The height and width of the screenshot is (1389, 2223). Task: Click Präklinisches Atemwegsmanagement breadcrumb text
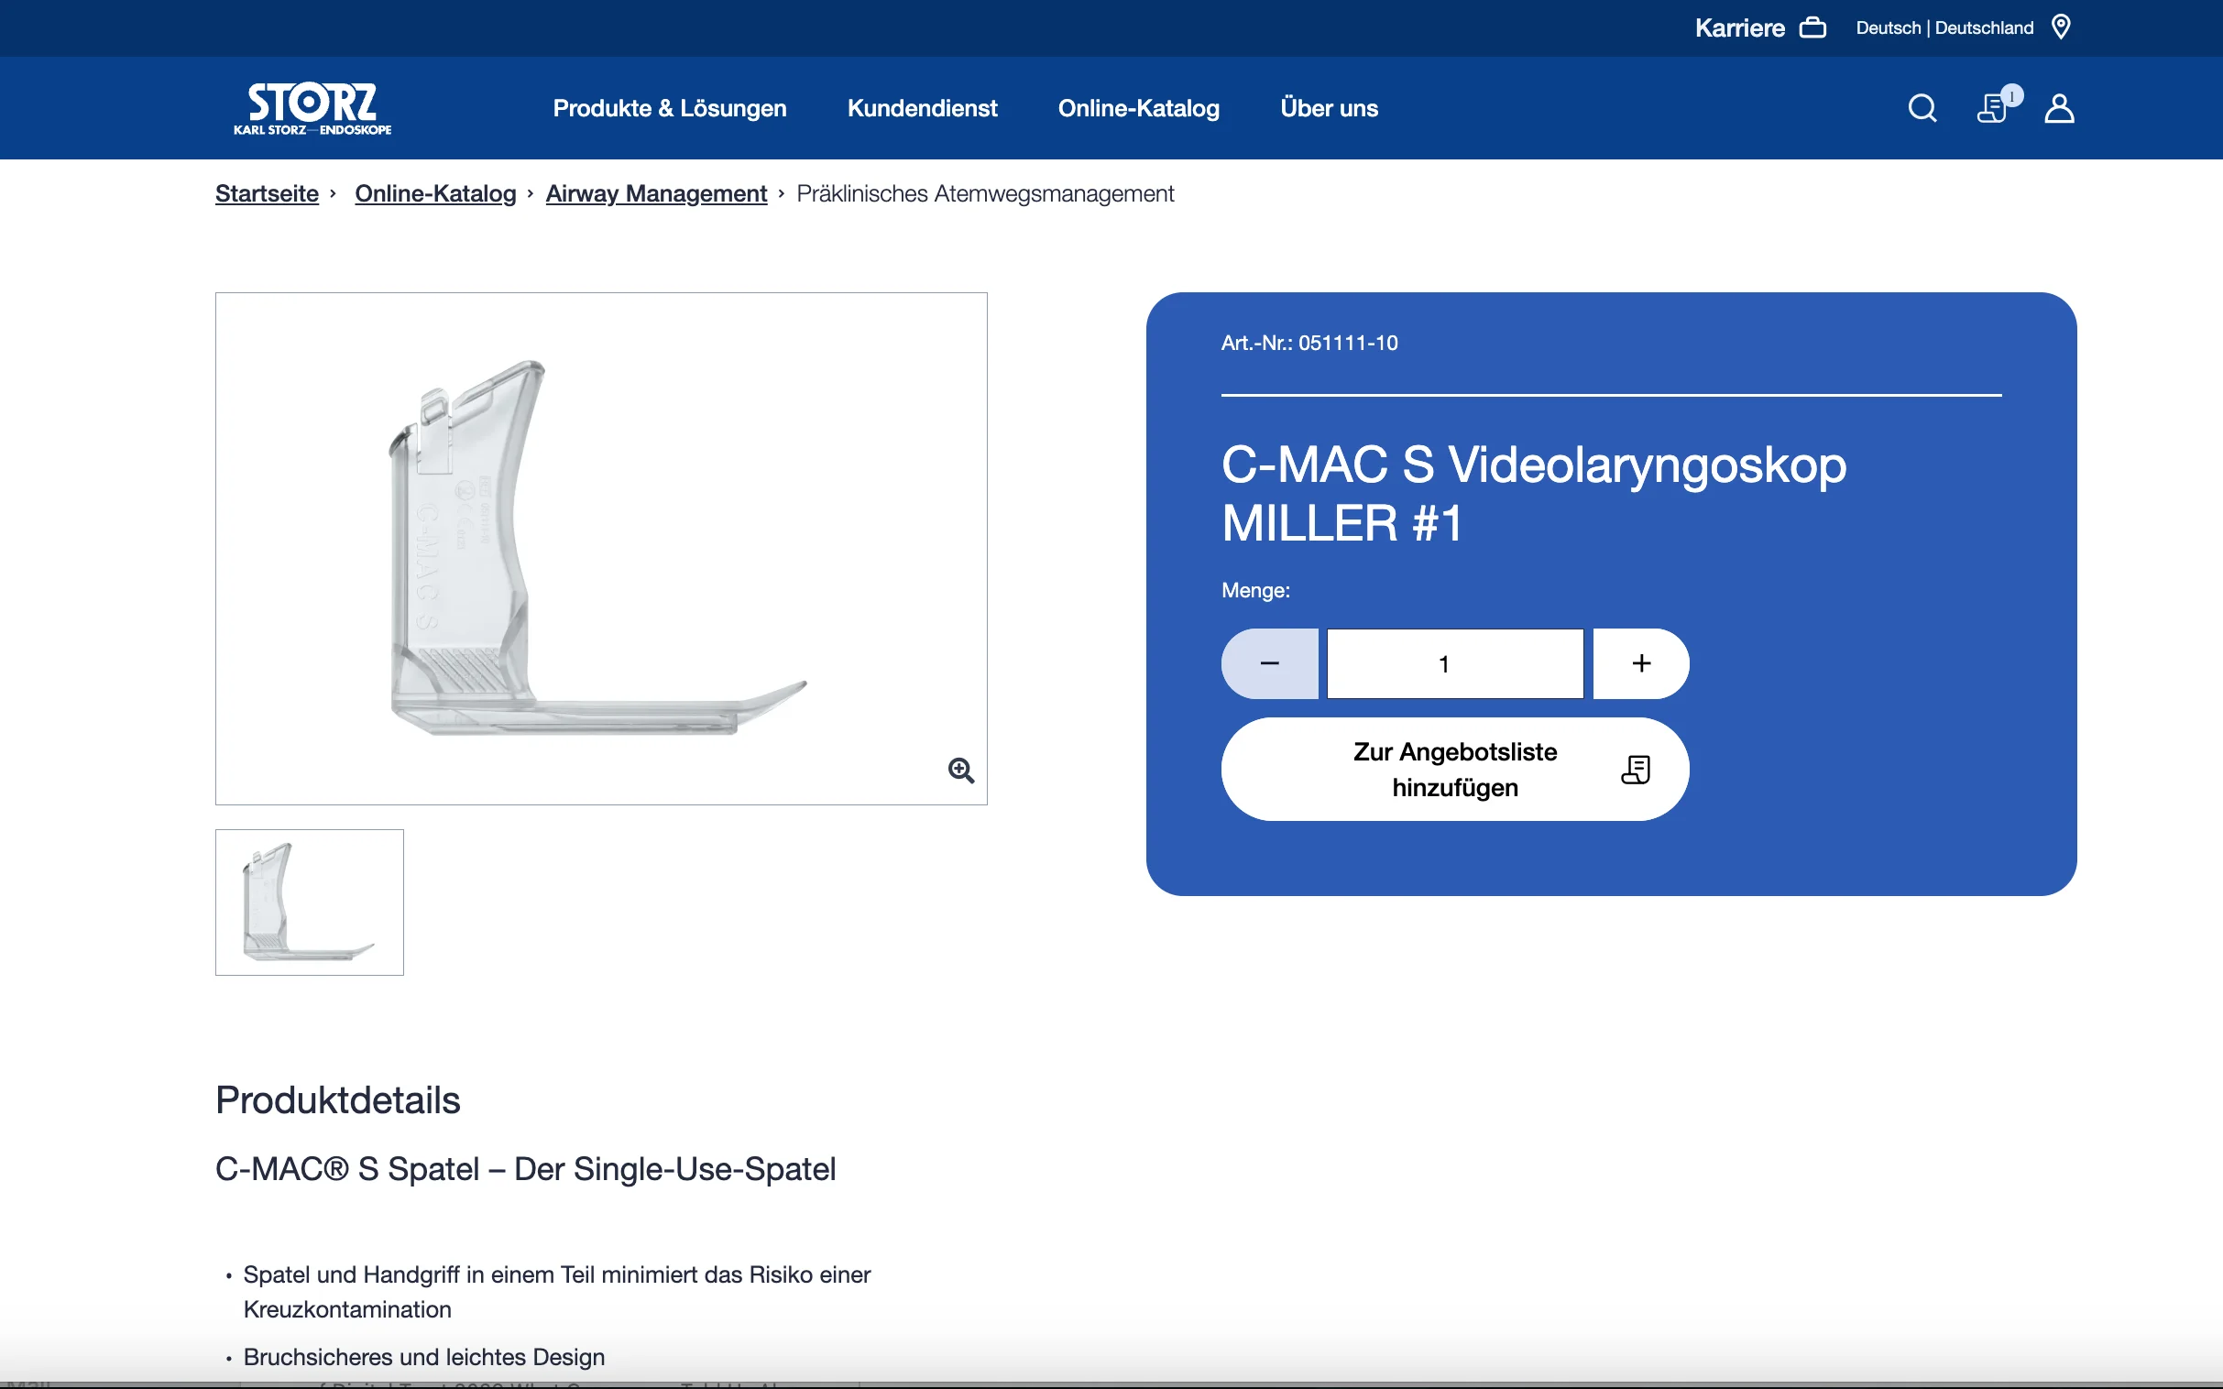[985, 194]
